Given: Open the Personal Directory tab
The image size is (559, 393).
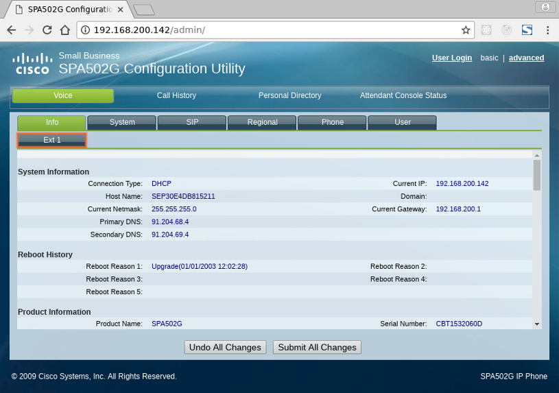Looking at the screenshot, I should point(290,95).
